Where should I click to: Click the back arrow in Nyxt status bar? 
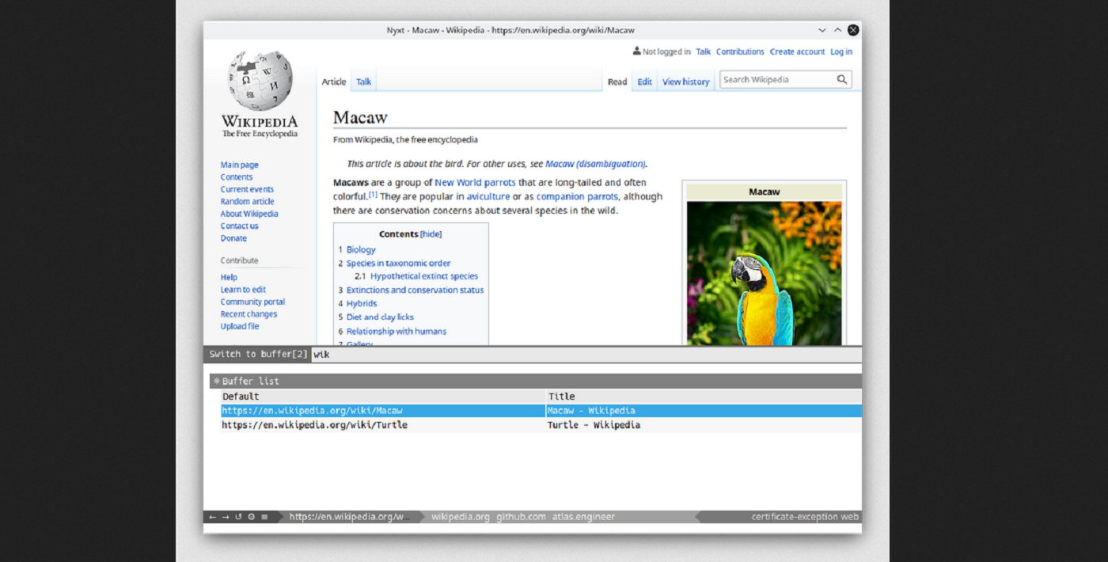pos(212,517)
